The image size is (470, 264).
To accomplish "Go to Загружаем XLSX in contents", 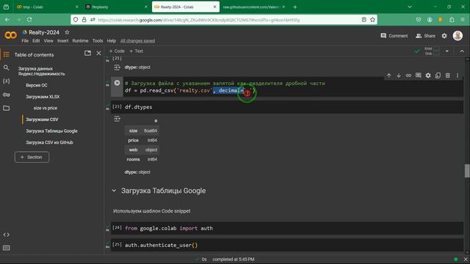I will tap(43, 97).
